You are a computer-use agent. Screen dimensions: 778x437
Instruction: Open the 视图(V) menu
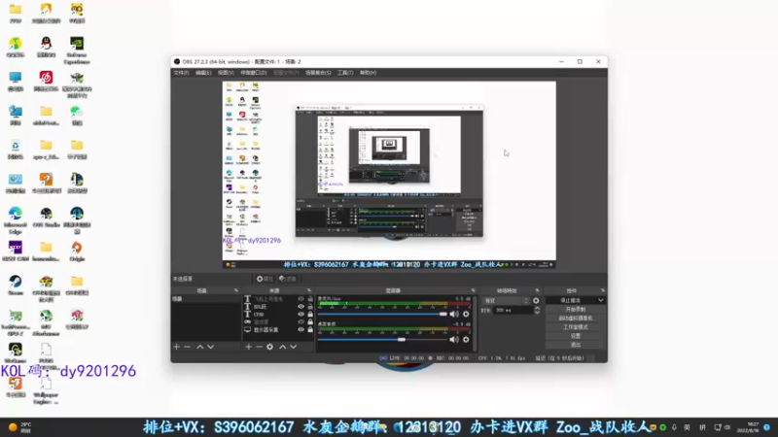[226, 73]
